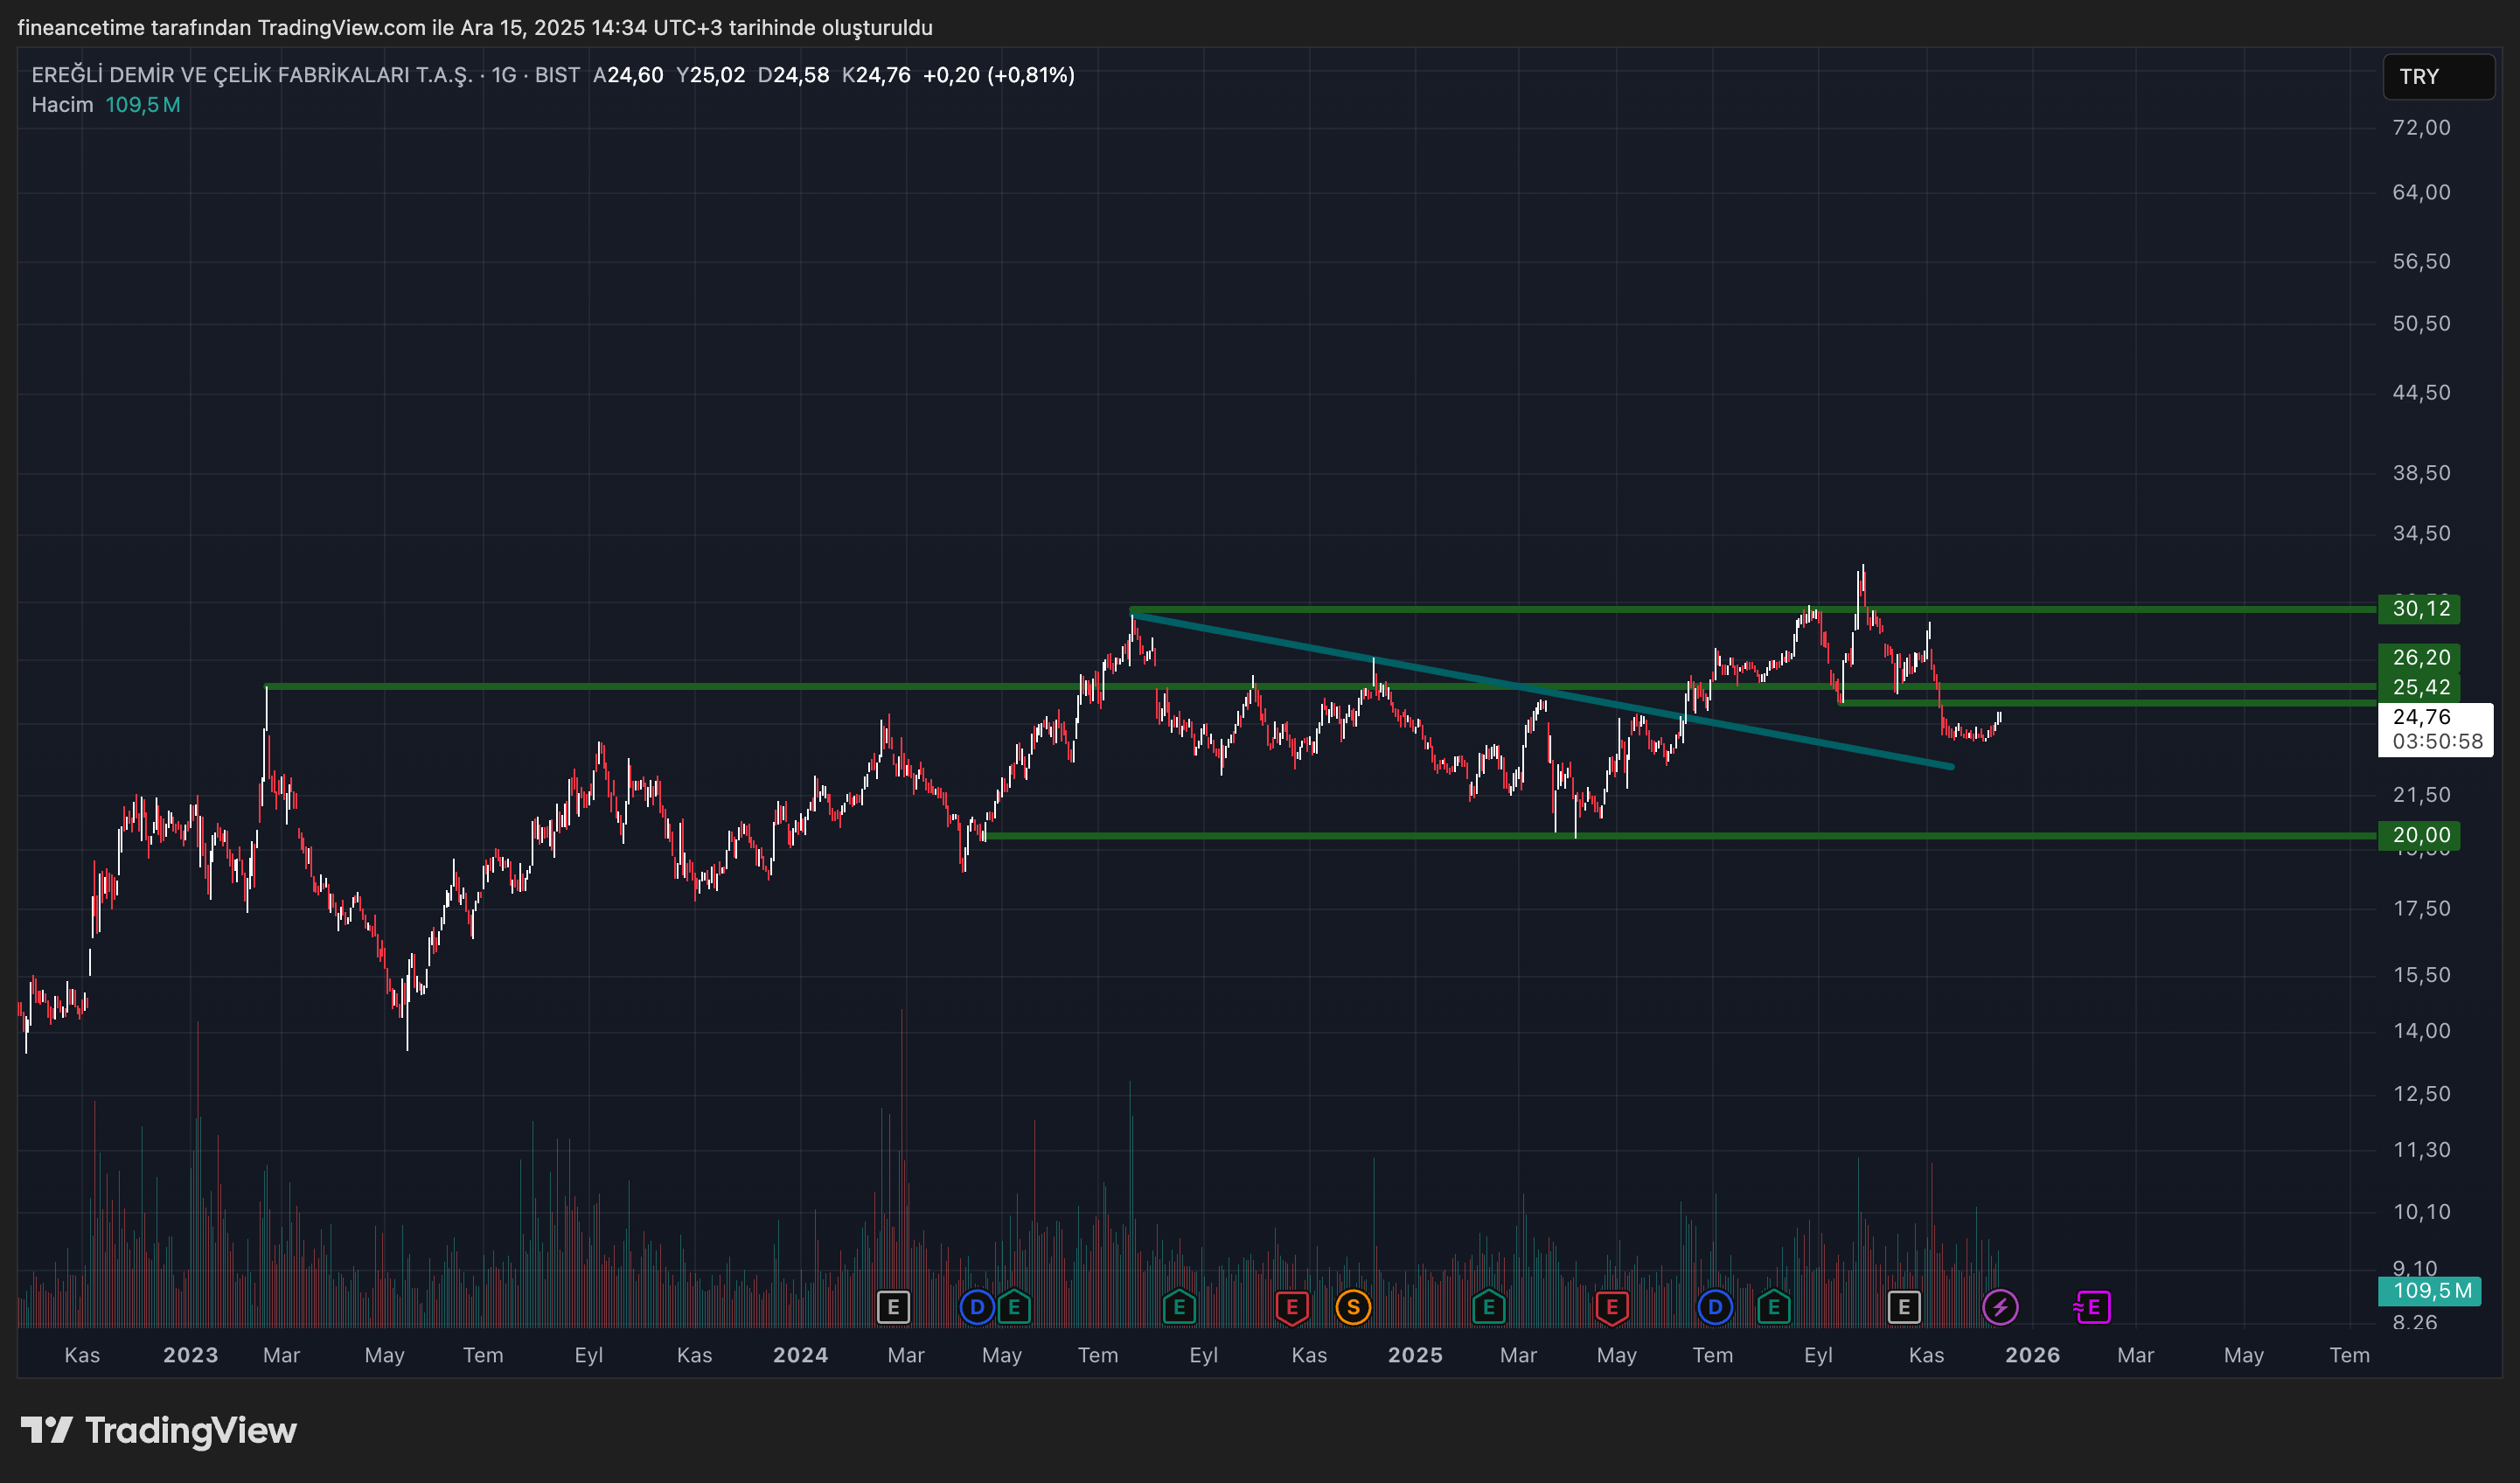Click the gray E icon near Kas 2025
This screenshot has width=2520, height=1483.
[x=1903, y=1307]
